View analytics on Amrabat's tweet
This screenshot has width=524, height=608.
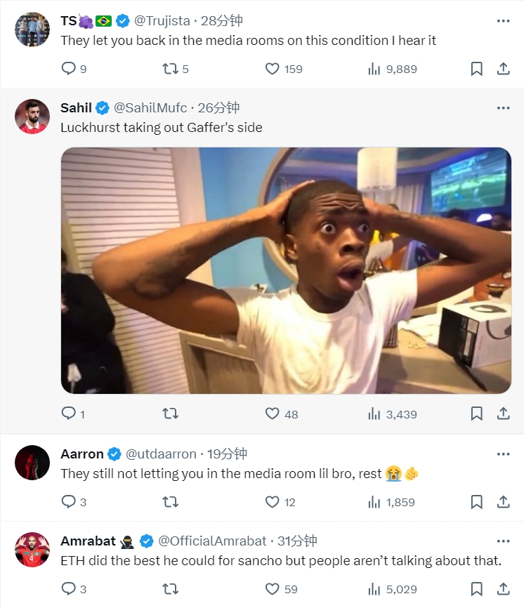tap(374, 588)
